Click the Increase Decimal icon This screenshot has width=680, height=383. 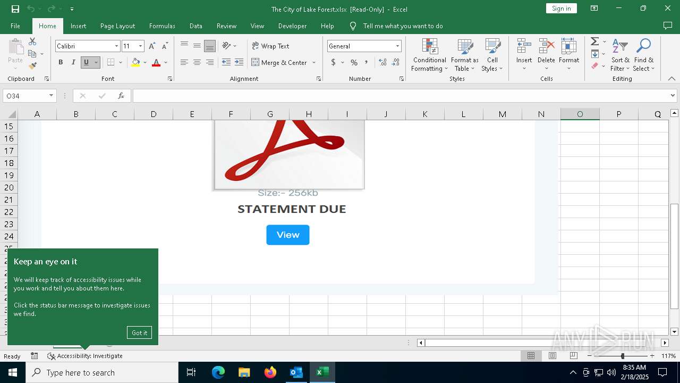(x=382, y=62)
